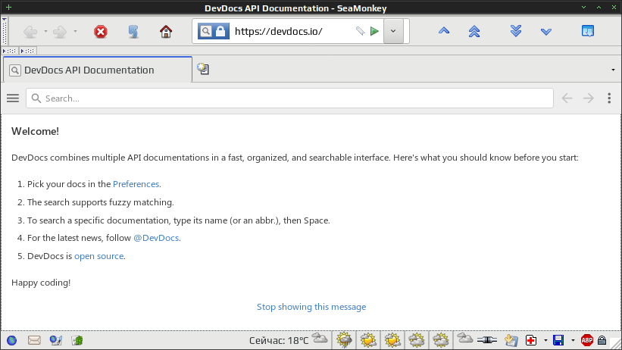Screen dimensions: 622x350
Task: Click the status bar padlock security icon
Action: point(602,340)
